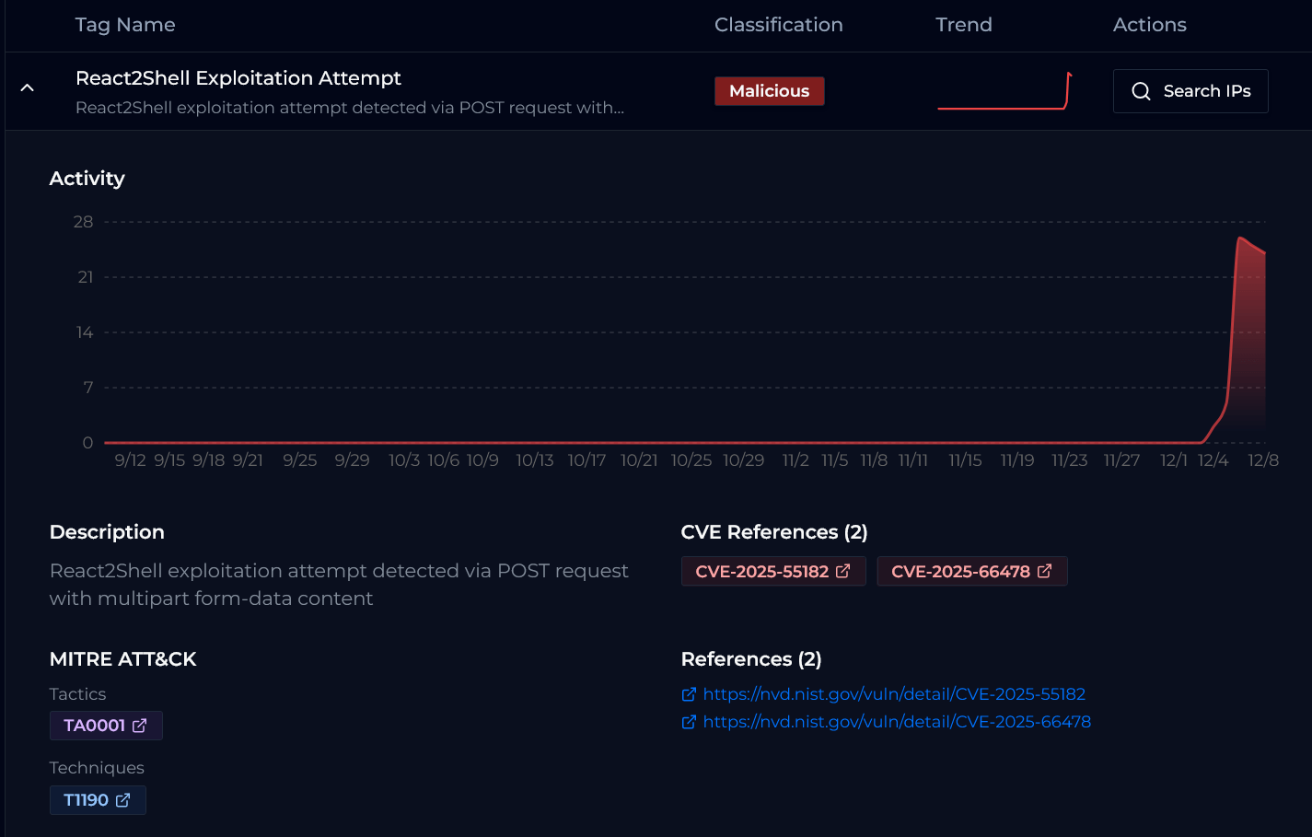The height and width of the screenshot is (837, 1312).
Task: Click external link icon beside first NVD reference
Action: 690,693
